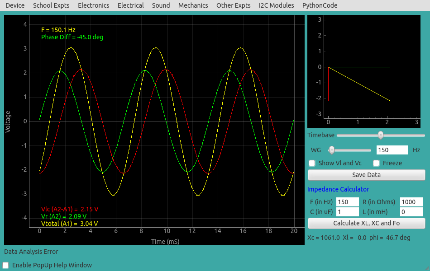Open the I2C Modules menu
430x271 pixels.
coord(276,5)
